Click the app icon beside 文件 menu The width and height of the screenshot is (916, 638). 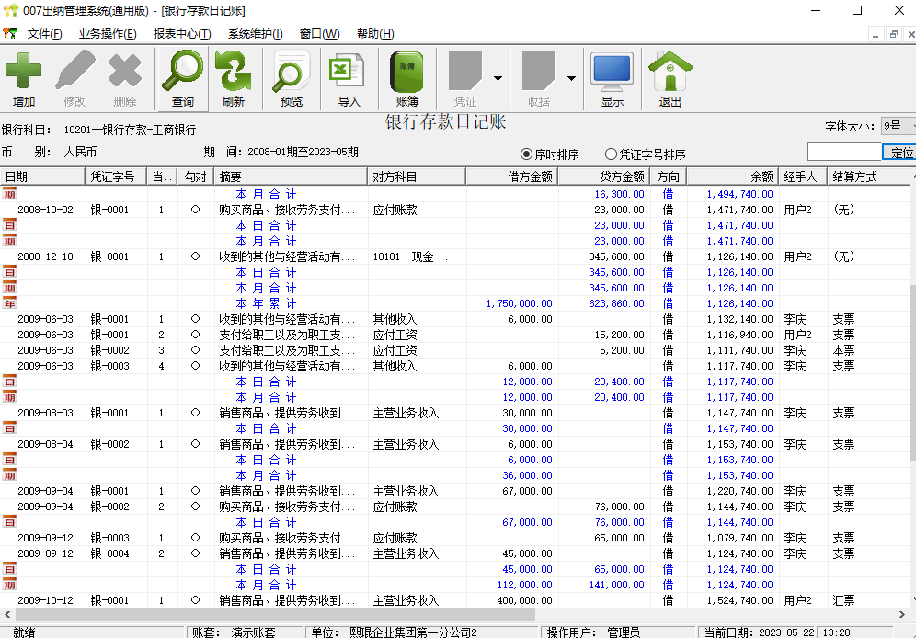point(9,33)
